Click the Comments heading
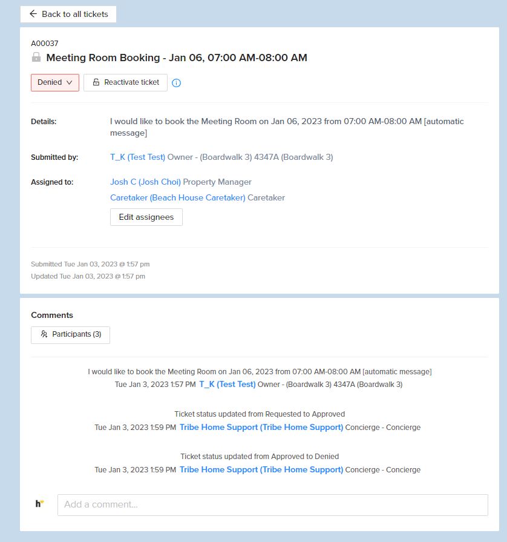 click(x=52, y=316)
